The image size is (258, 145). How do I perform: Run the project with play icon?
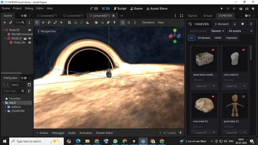[x=222, y=8]
